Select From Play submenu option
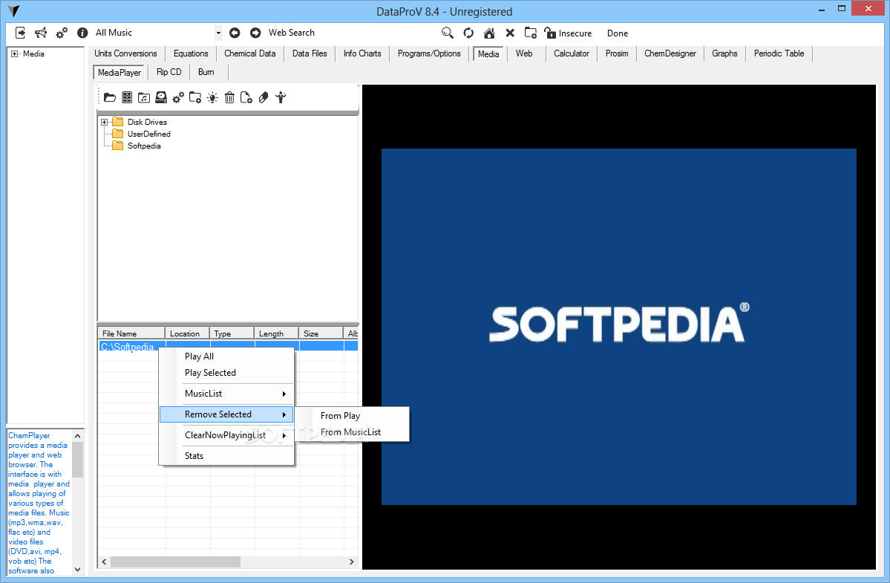This screenshot has height=583, width=890. coord(352,416)
